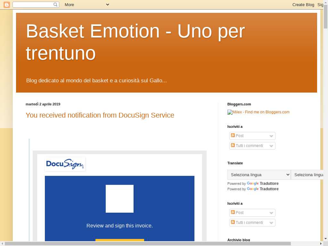Click the first Iscriviti a heading
The width and height of the screenshot is (328, 246).
click(x=235, y=127)
